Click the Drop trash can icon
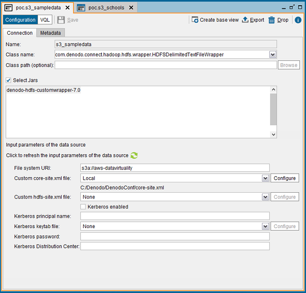 pyautogui.click(x=271, y=20)
